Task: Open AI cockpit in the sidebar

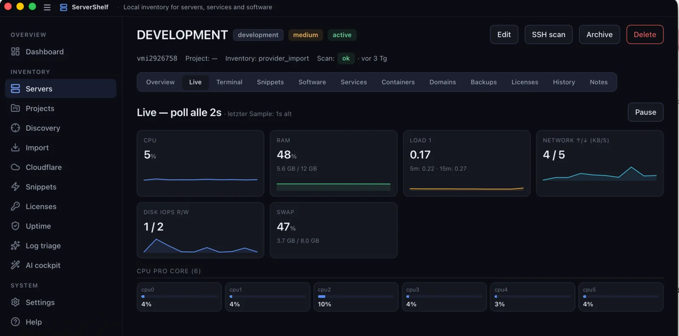Action: (61, 265)
